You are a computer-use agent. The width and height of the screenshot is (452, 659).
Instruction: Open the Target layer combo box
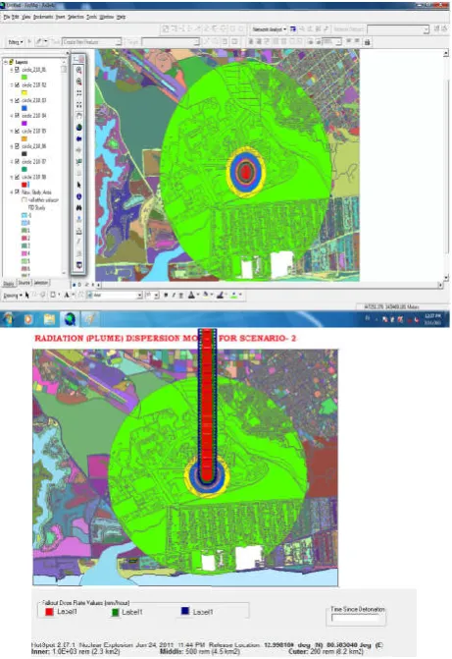170,42
